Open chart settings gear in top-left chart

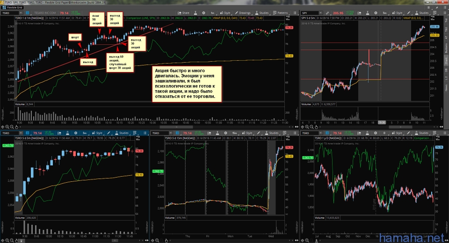[x=203, y=13]
